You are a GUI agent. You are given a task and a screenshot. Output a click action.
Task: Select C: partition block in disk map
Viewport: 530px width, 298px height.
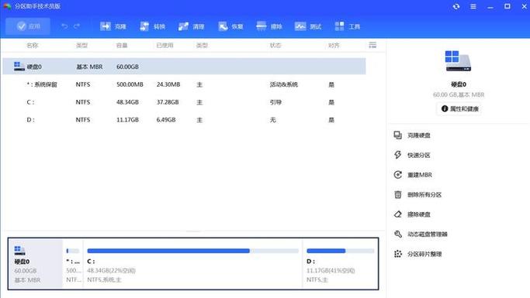click(192, 264)
